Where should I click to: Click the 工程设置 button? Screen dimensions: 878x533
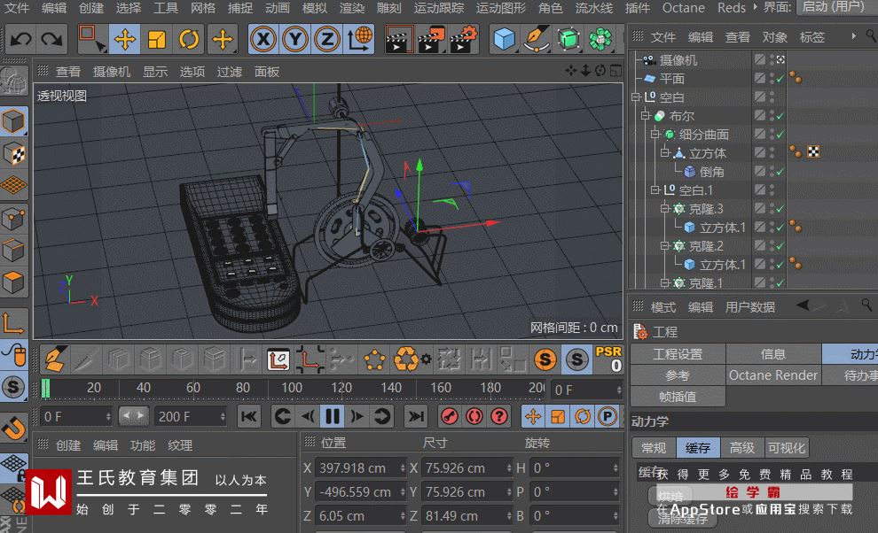(x=678, y=354)
